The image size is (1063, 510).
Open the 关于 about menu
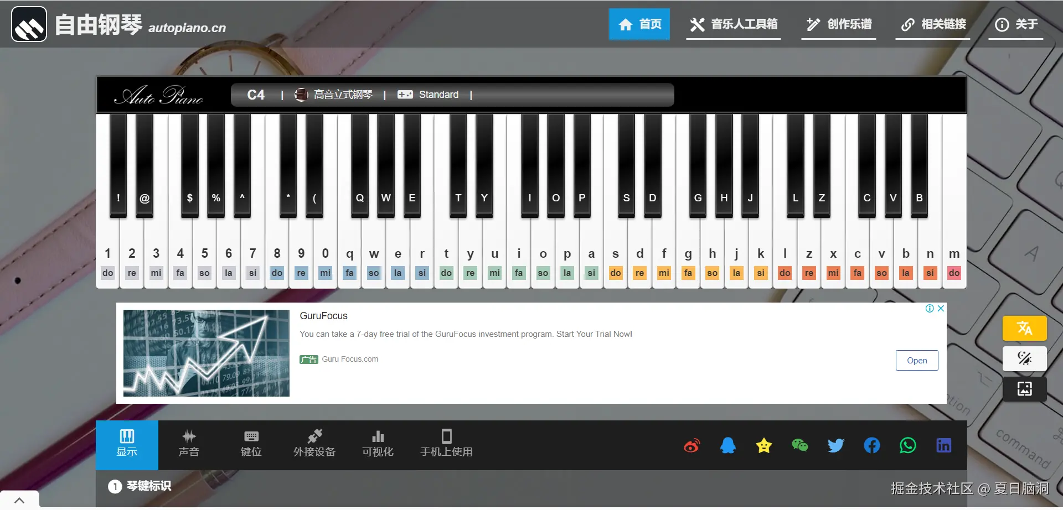point(1016,24)
